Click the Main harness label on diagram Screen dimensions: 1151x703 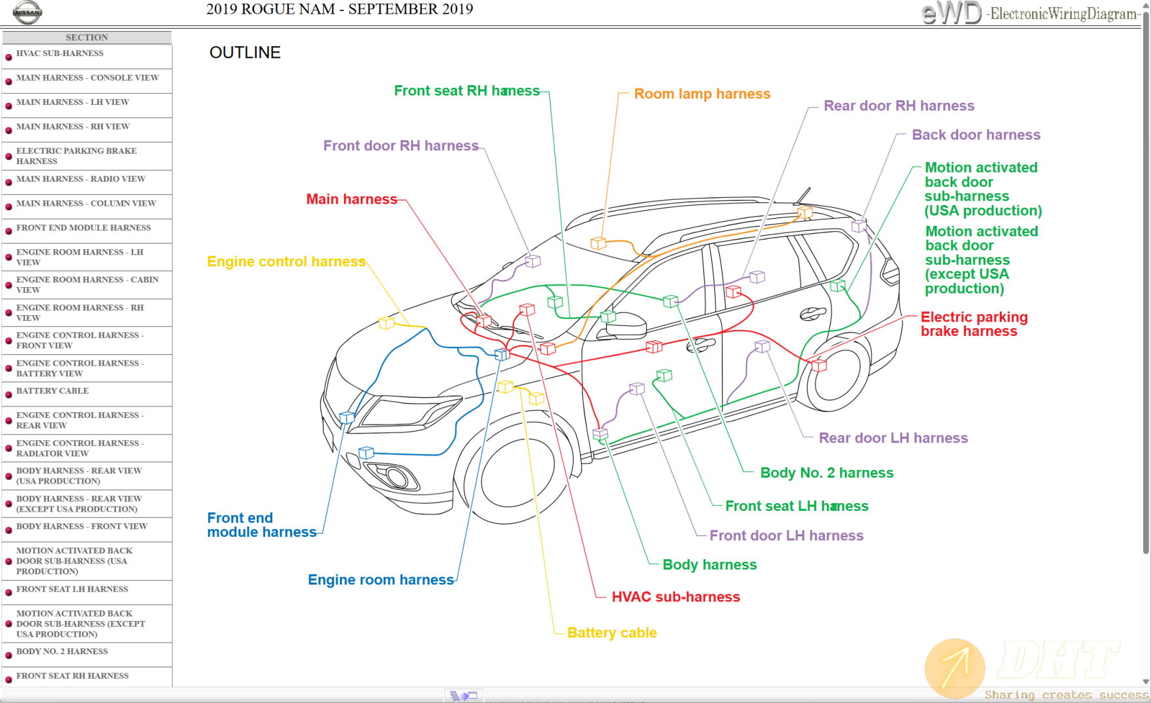(351, 199)
